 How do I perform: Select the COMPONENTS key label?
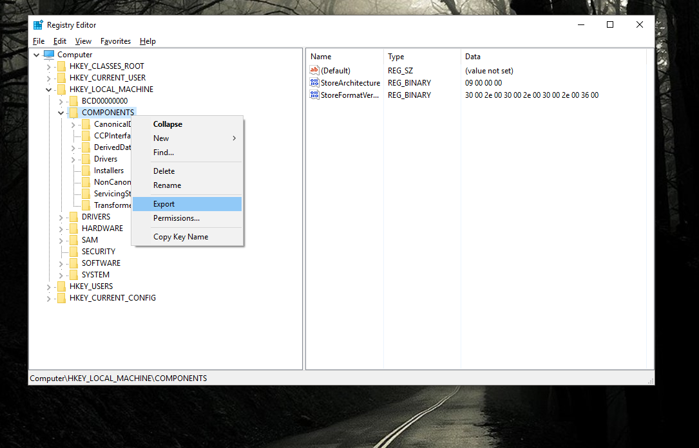point(108,113)
